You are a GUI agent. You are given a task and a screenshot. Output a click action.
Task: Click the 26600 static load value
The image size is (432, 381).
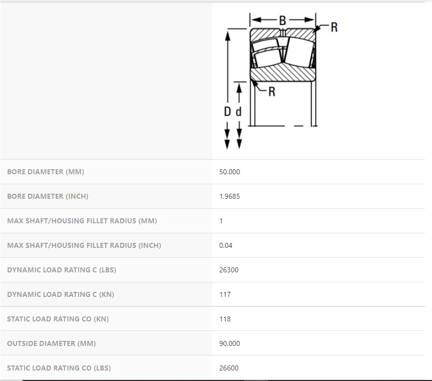click(229, 368)
